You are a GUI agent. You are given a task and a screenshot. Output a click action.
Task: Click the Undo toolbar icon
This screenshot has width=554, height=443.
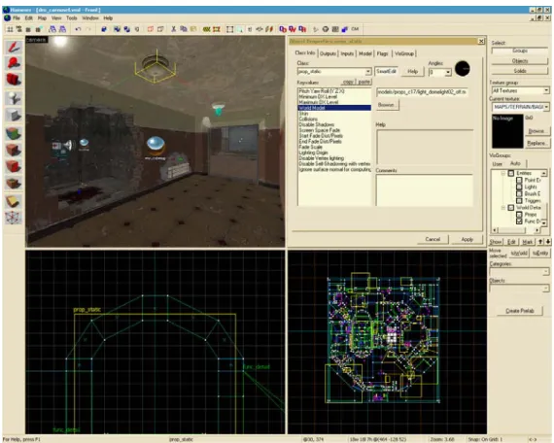point(78,29)
